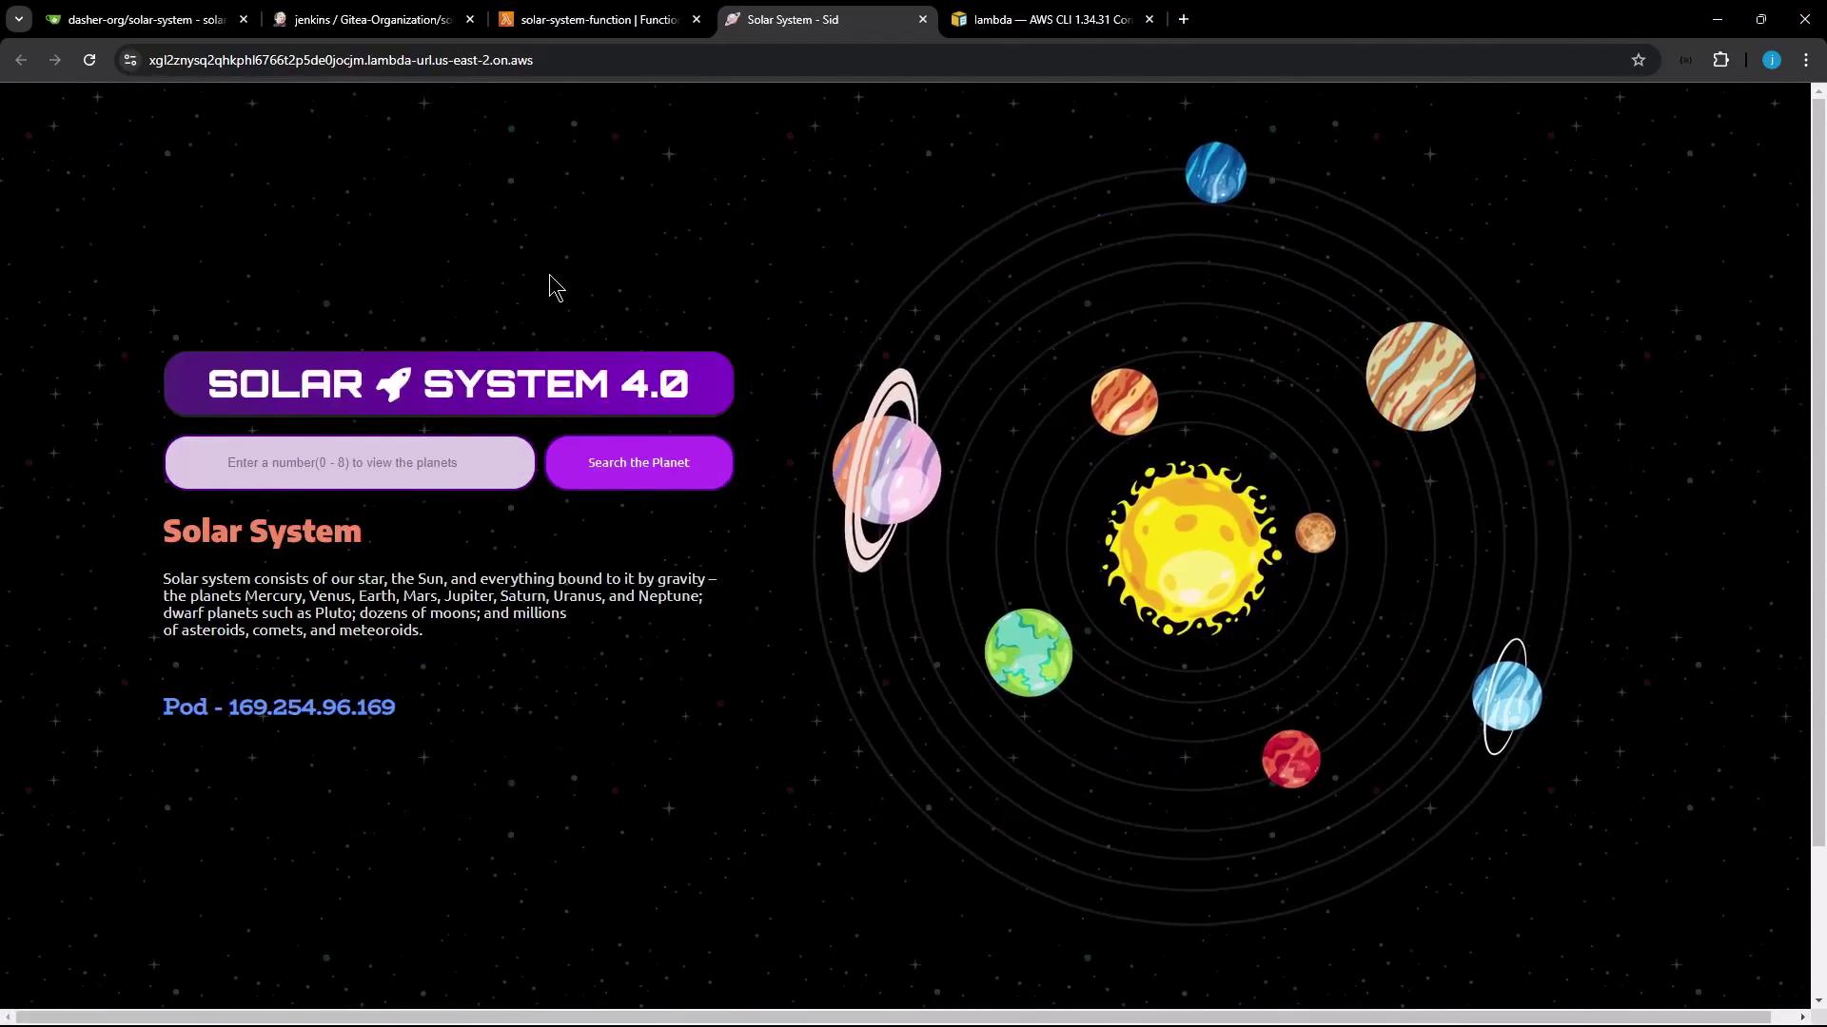Screen dimensions: 1827x1027
Task: Click the green Earth planet
Action: point(1028,652)
